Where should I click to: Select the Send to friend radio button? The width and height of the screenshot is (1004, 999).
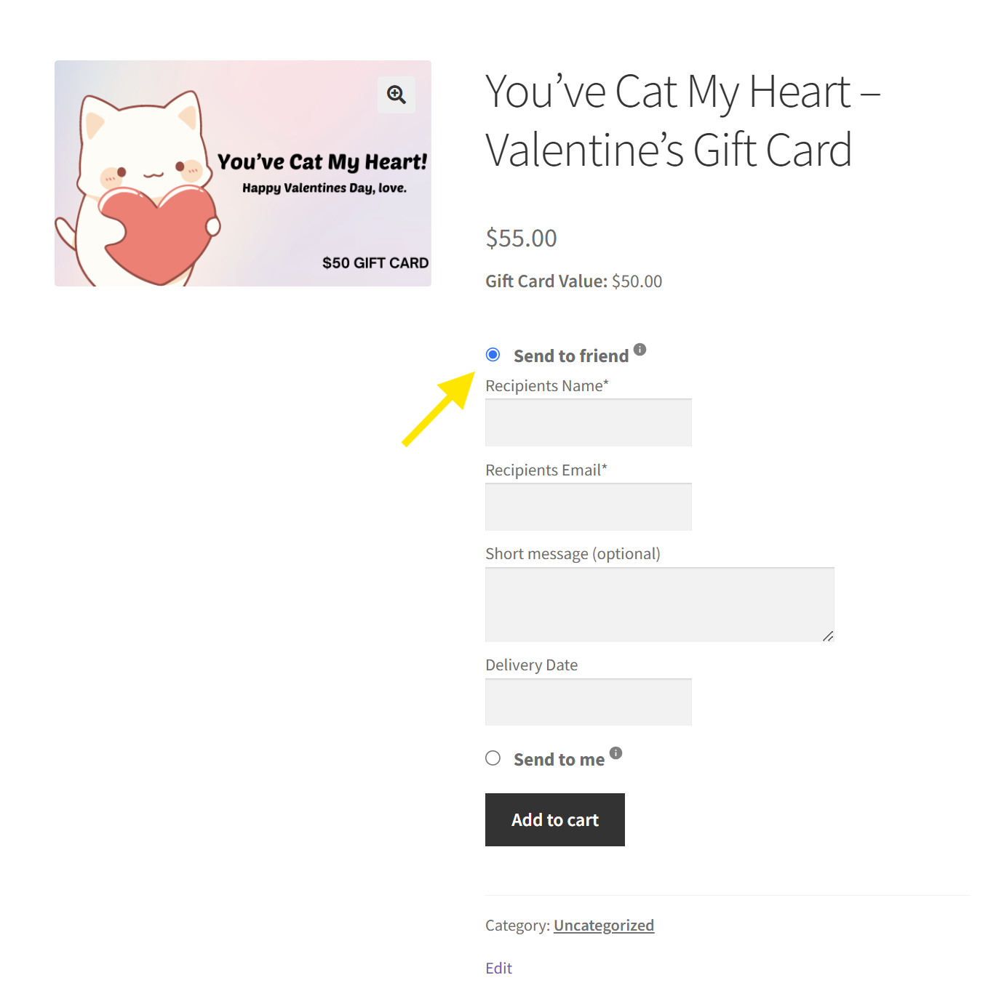(493, 355)
